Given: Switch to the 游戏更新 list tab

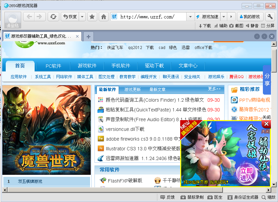Looking at the screenshot, I should coord(132,90).
